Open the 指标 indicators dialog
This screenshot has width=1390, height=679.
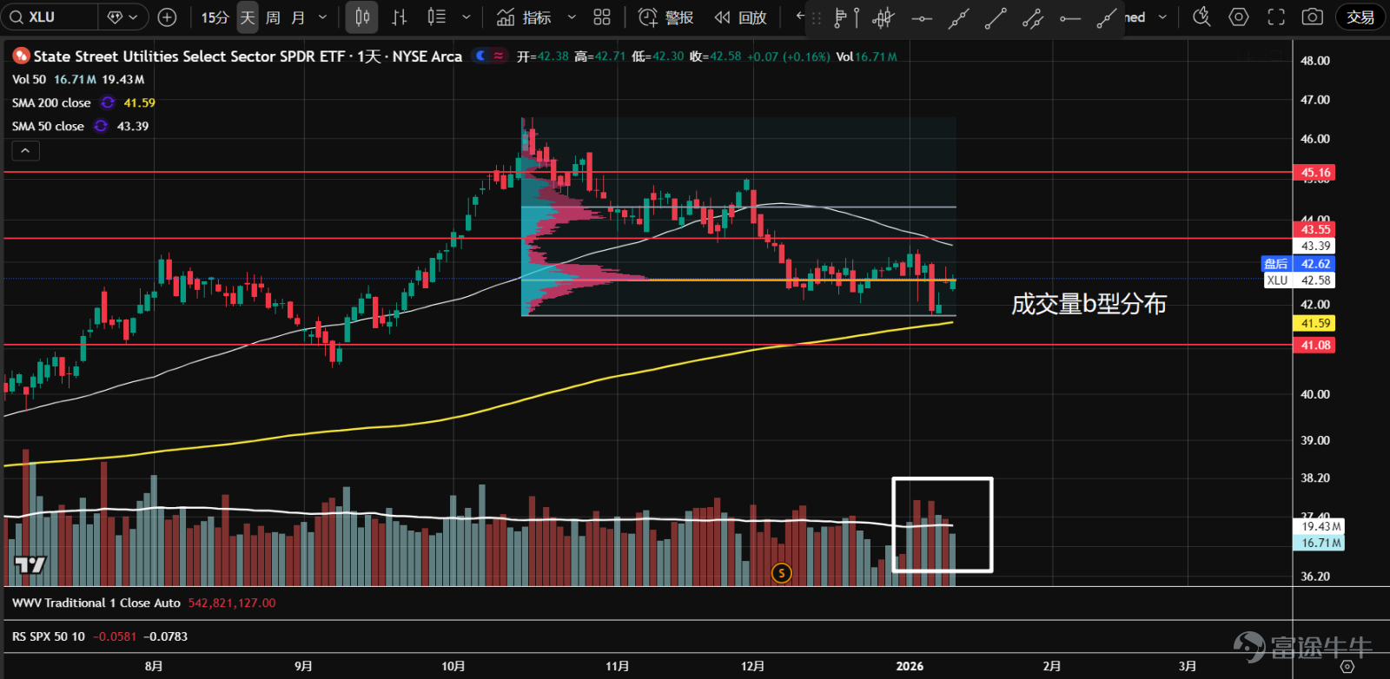524,17
